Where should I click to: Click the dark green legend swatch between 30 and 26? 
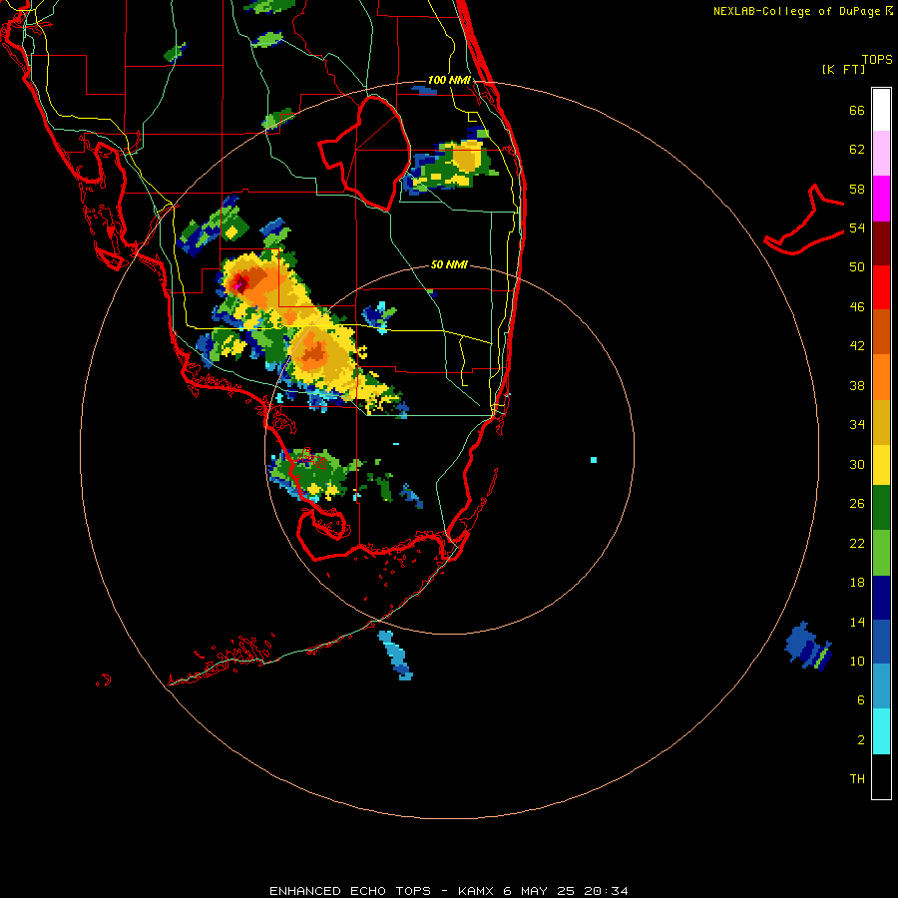881,508
